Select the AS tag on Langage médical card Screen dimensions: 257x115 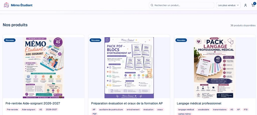(232, 109)
